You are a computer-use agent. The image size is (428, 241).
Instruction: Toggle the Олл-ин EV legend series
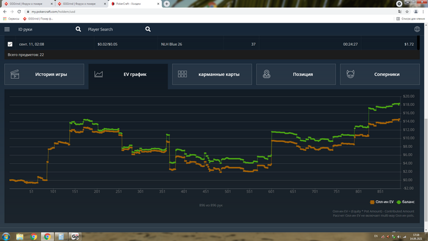tap(382, 202)
